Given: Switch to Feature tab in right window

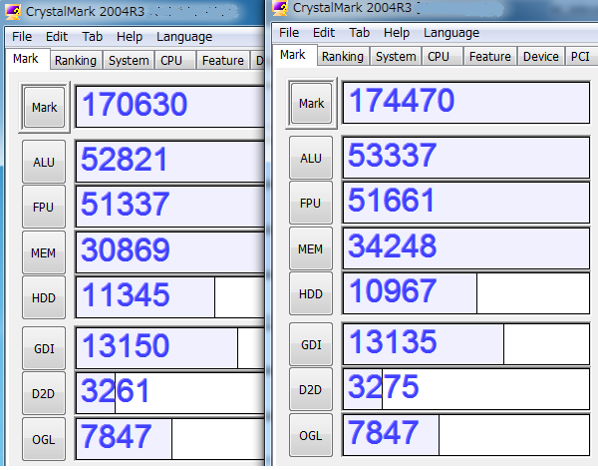Looking at the screenshot, I should (490, 57).
